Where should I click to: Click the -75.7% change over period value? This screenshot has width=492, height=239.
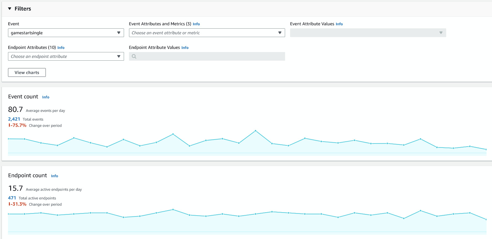click(19, 125)
